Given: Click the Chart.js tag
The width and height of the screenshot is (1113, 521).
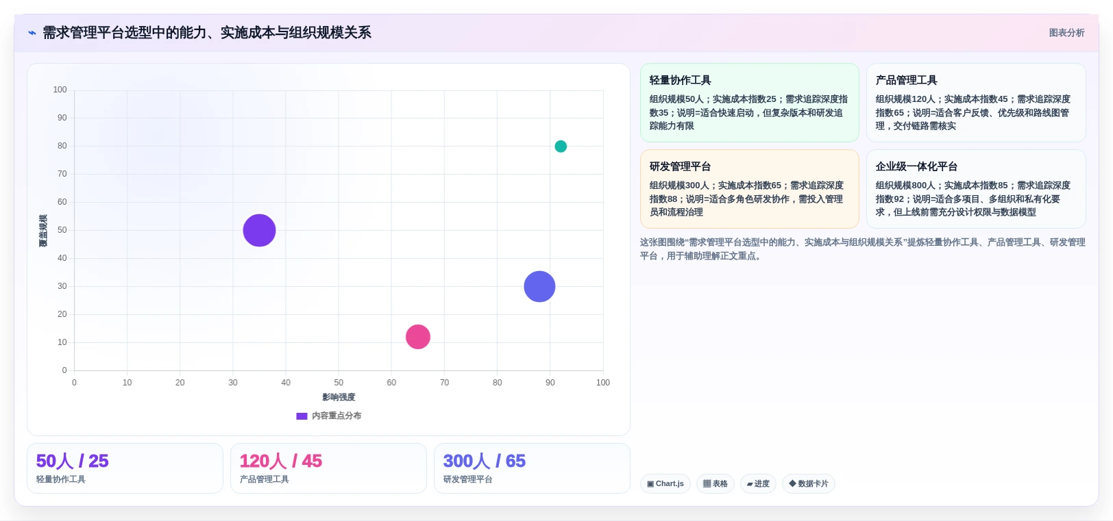Looking at the screenshot, I should [665, 483].
